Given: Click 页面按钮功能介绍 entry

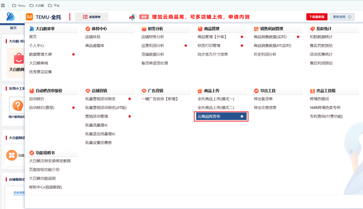Looking at the screenshot, I should (x=44, y=170).
